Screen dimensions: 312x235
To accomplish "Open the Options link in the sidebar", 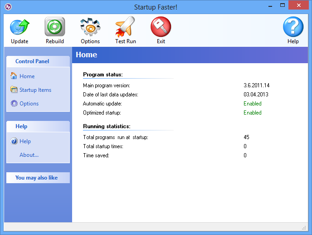I will coord(29,104).
